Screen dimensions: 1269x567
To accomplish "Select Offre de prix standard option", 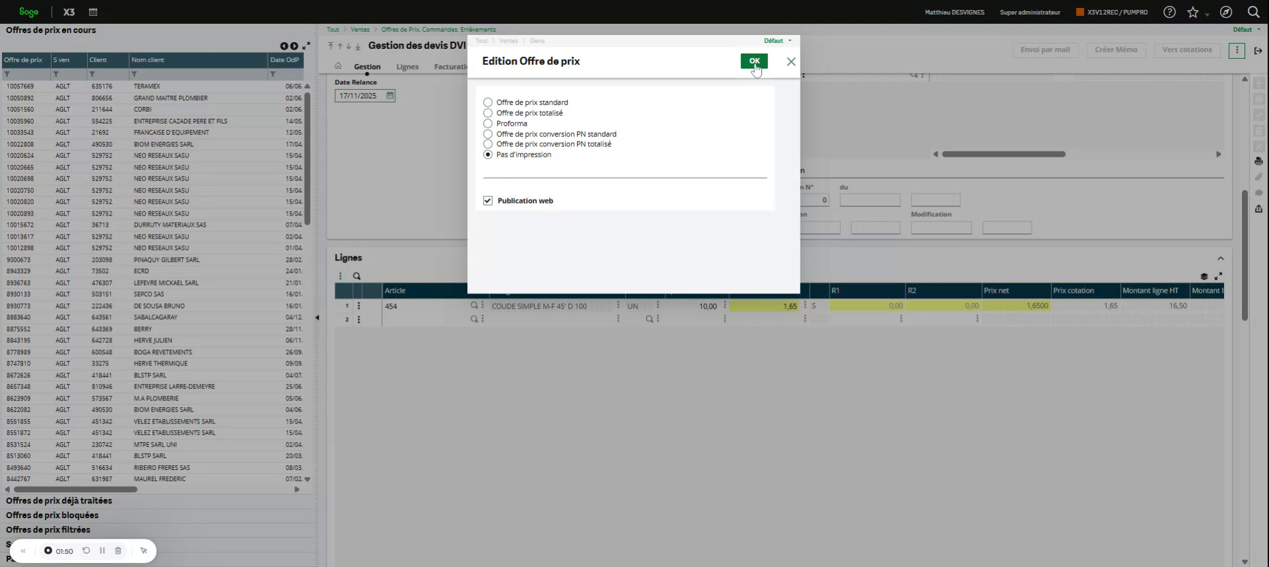I will pos(488,102).
